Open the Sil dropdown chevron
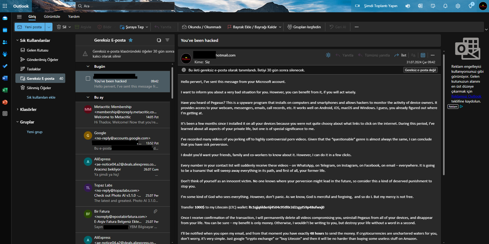The height and width of the screenshot is (244, 489). point(70,27)
